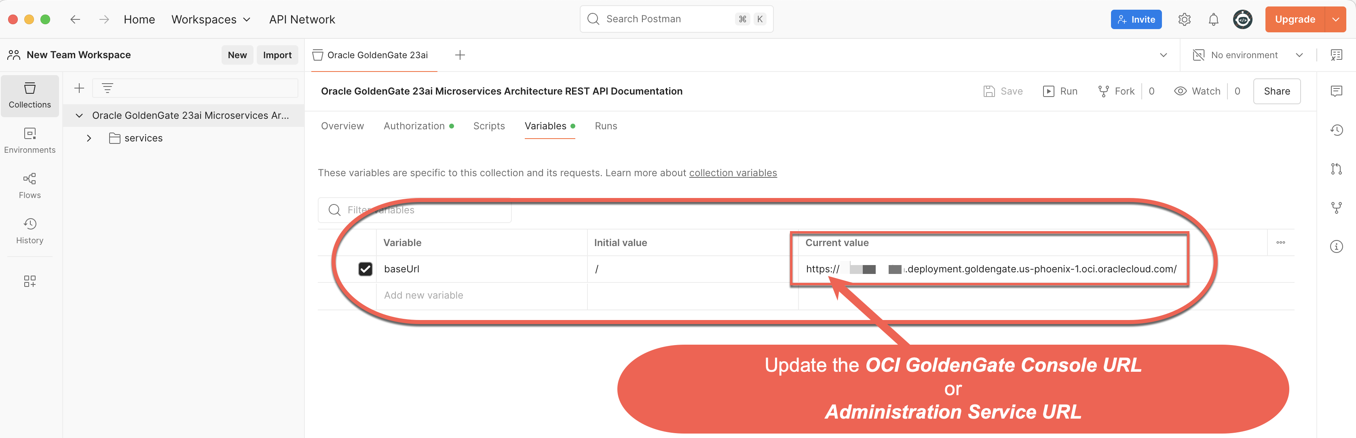1356x438 pixels.
Task: Open the Workspaces dropdown menu
Action: coord(211,19)
